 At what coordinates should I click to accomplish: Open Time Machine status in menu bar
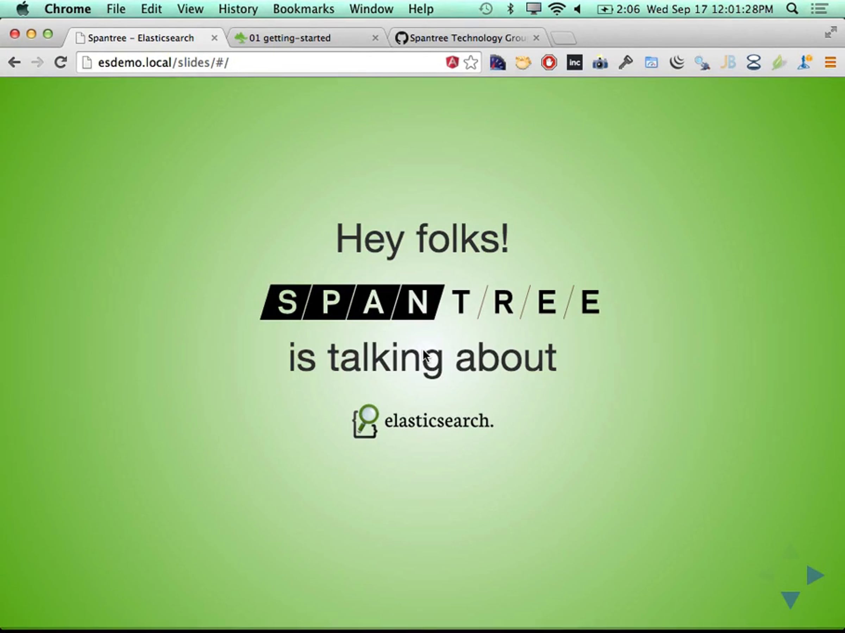[x=486, y=9]
